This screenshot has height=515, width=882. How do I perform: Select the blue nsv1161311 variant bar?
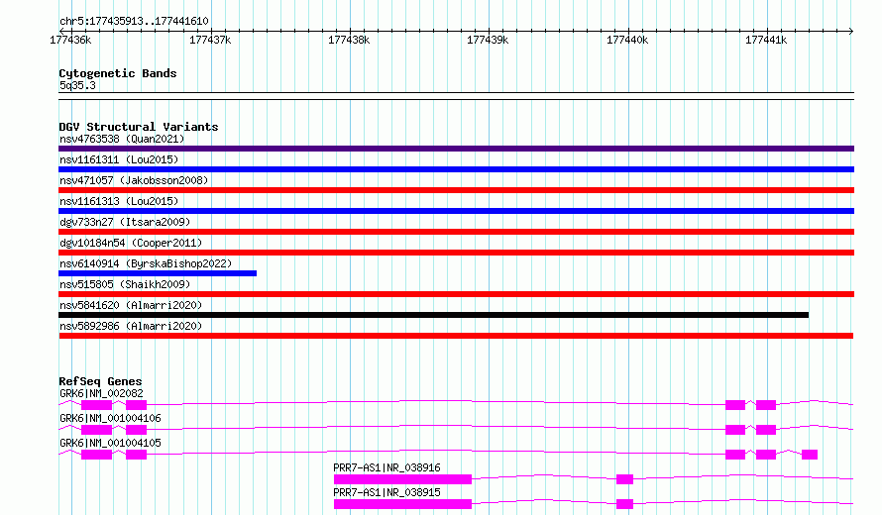point(456,169)
